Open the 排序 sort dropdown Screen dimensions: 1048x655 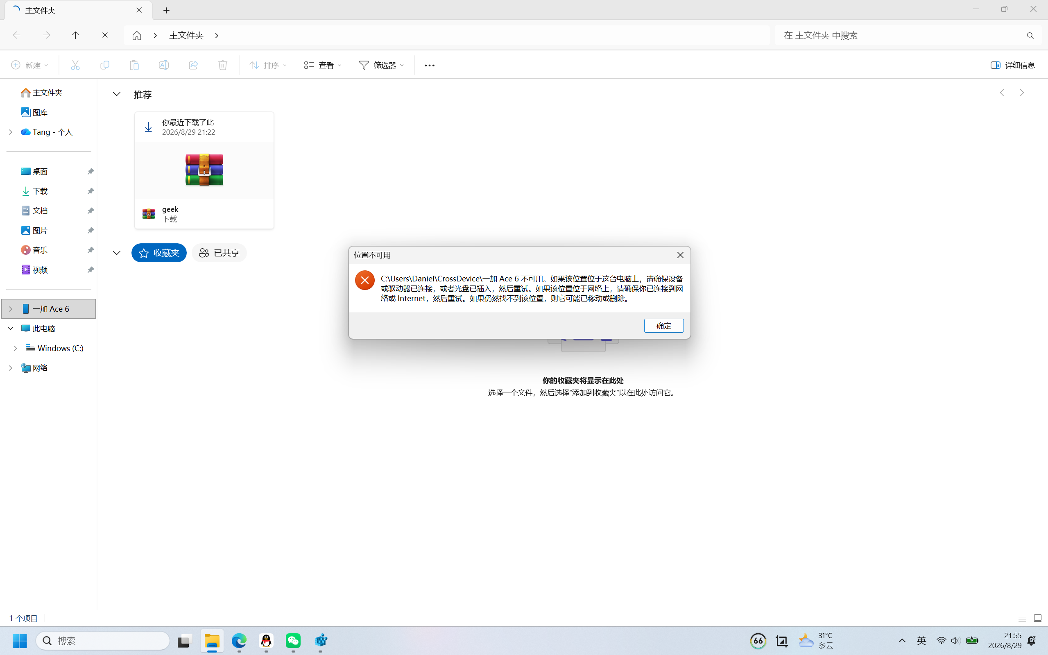tap(267, 65)
